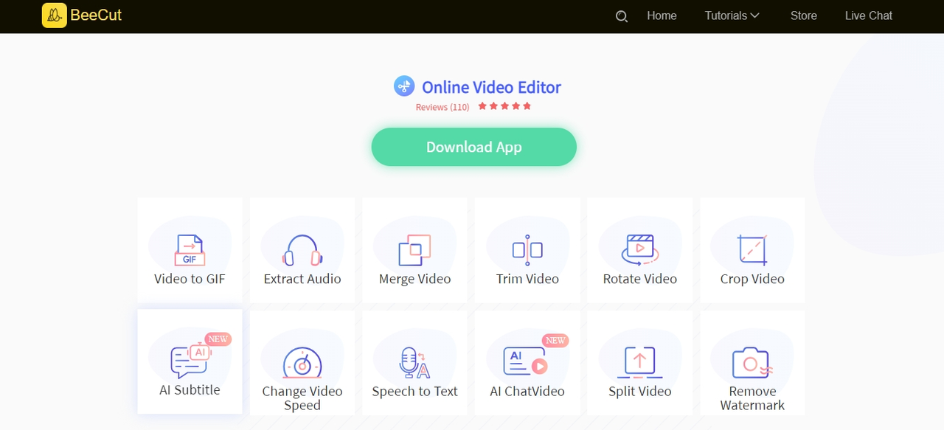Select the Crop Video label

pos(752,279)
